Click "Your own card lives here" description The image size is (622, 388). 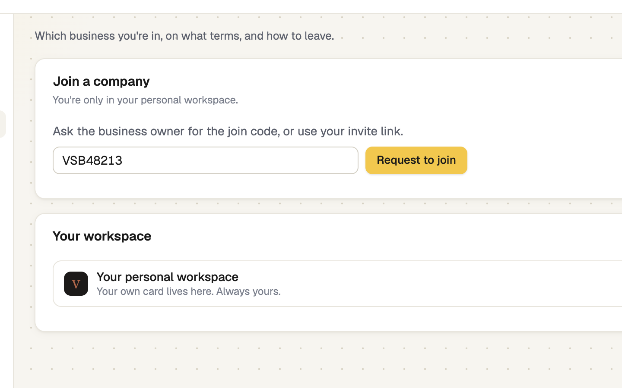(189, 291)
